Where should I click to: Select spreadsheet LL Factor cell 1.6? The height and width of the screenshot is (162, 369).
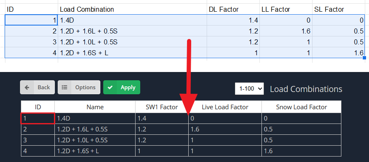pos(286,31)
